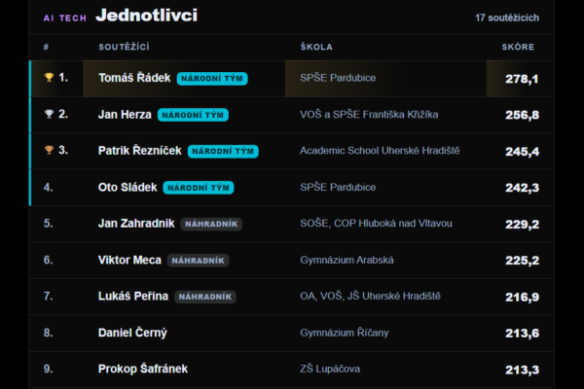This screenshot has width=584, height=389.
Task: Click the gold trophy icon for first place
Action: [49, 77]
